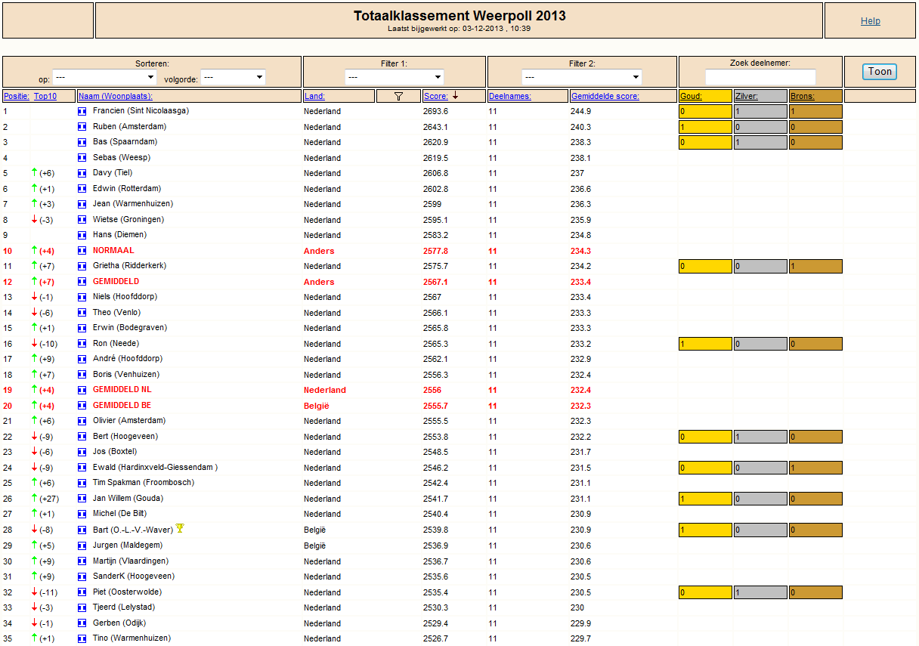Click the Zoek deelnemer search field
The image size is (919, 646).
pyautogui.click(x=760, y=77)
